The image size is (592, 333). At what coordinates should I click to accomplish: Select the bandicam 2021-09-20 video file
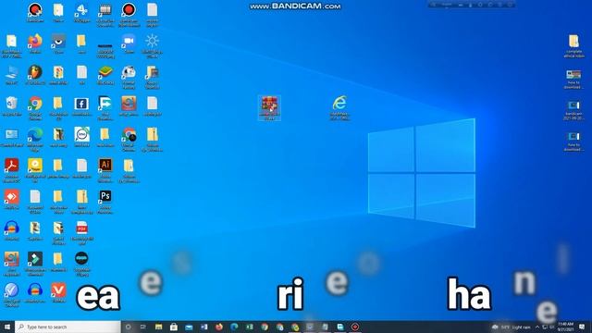(573, 110)
